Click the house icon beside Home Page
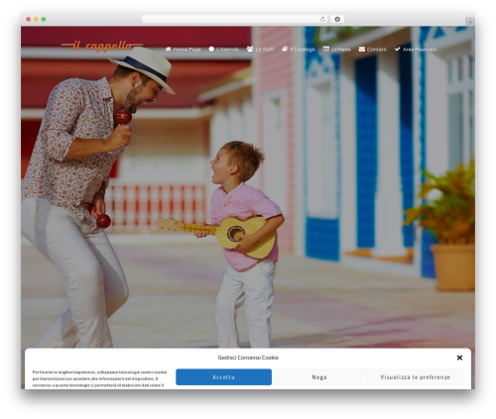The image size is (496, 419). point(169,50)
